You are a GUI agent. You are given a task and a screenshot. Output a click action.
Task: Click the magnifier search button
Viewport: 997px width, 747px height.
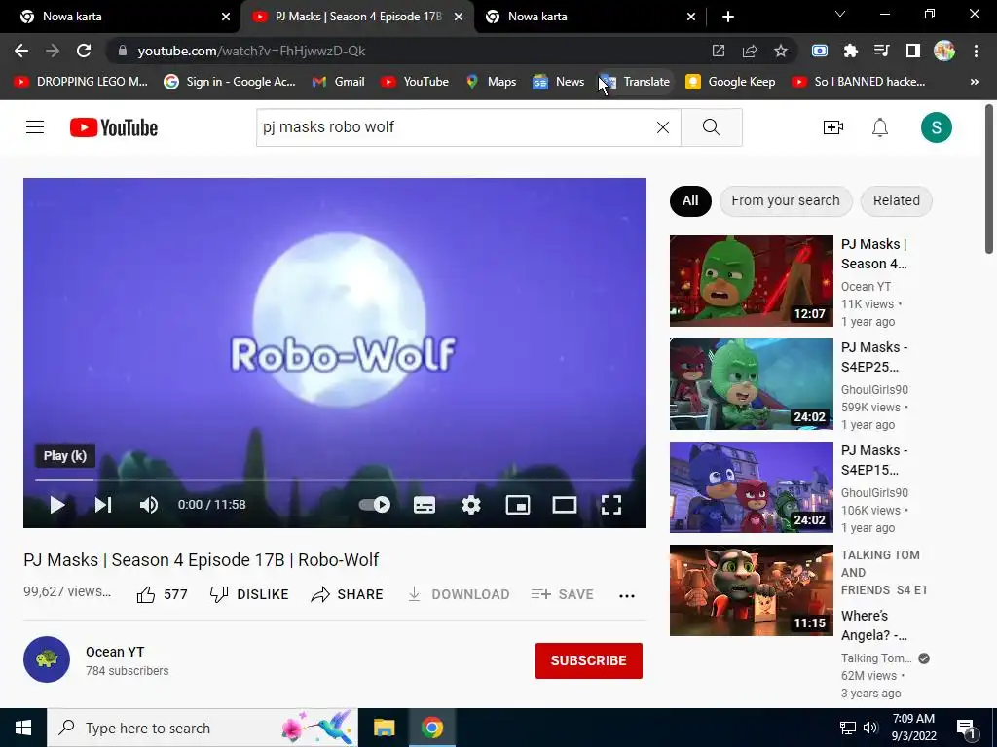point(712,127)
